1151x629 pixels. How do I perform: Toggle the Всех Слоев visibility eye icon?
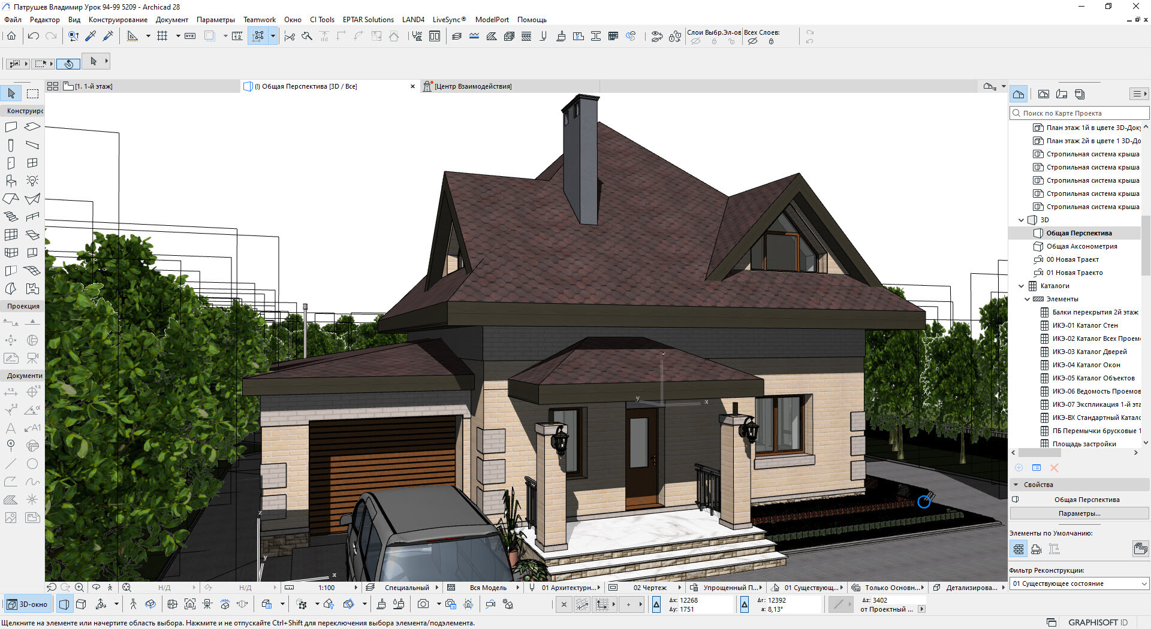tap(752, 41)
